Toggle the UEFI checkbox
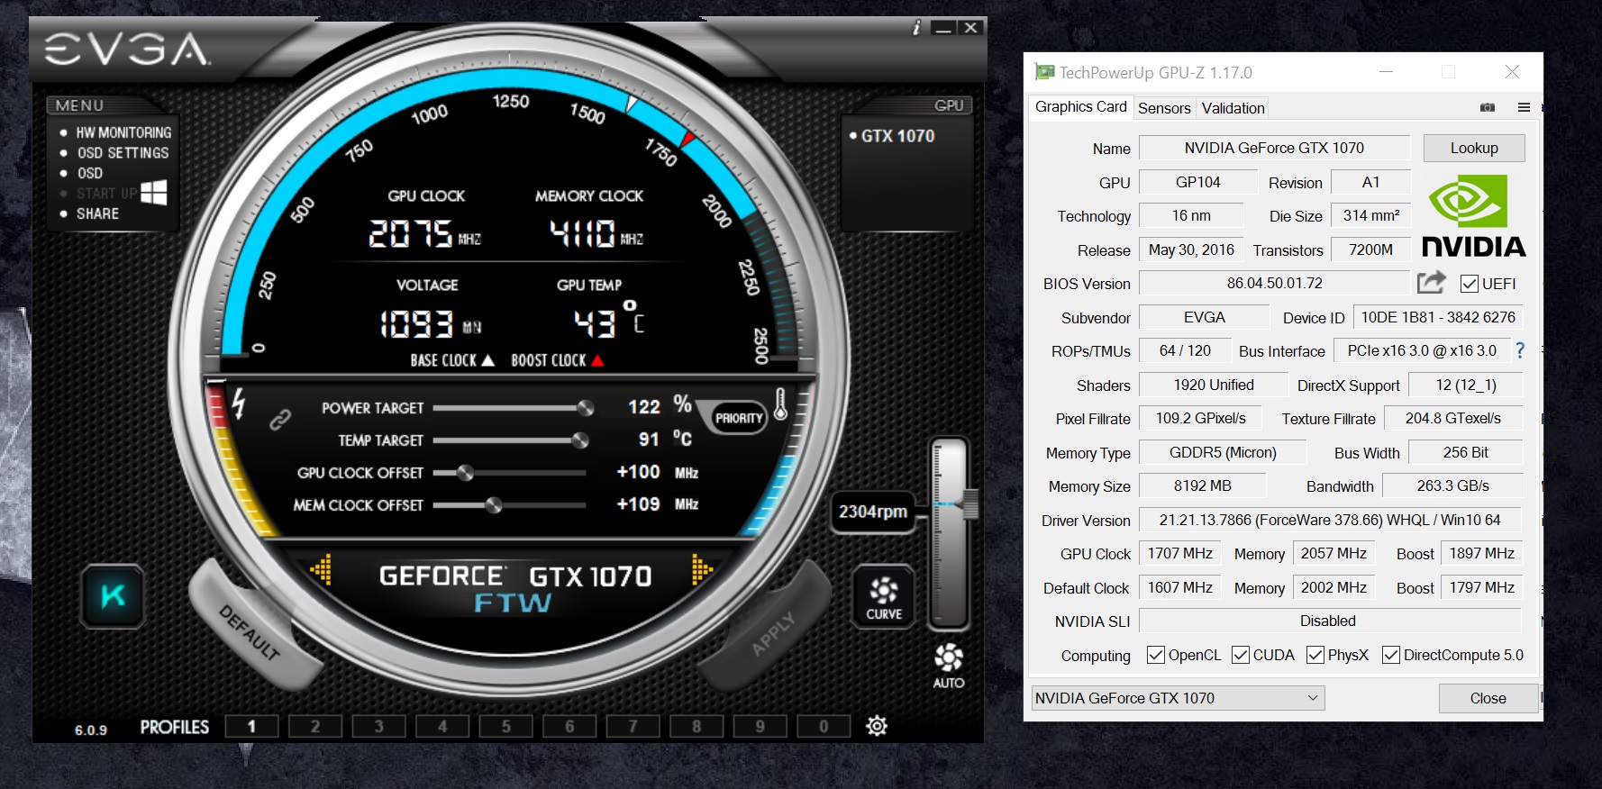Image resolution: width=1602 pixels, height=789 pixels. (x=1470, y=284)
